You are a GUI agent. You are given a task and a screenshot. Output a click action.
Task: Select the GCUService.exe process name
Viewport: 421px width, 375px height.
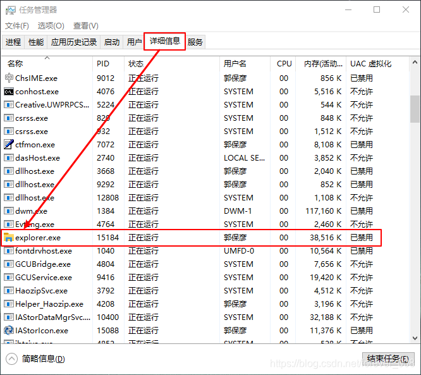(x=44, y=278)
